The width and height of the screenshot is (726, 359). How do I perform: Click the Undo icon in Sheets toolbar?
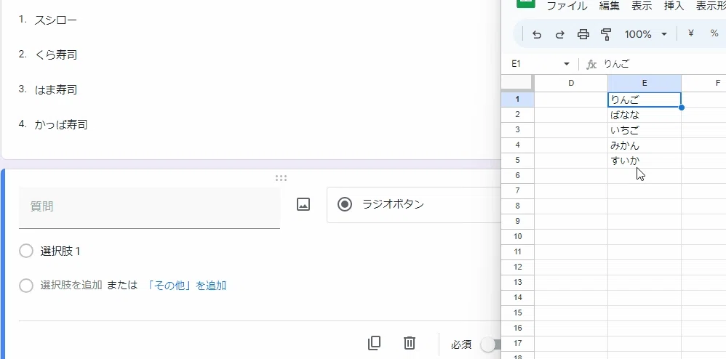click(537, 34)
